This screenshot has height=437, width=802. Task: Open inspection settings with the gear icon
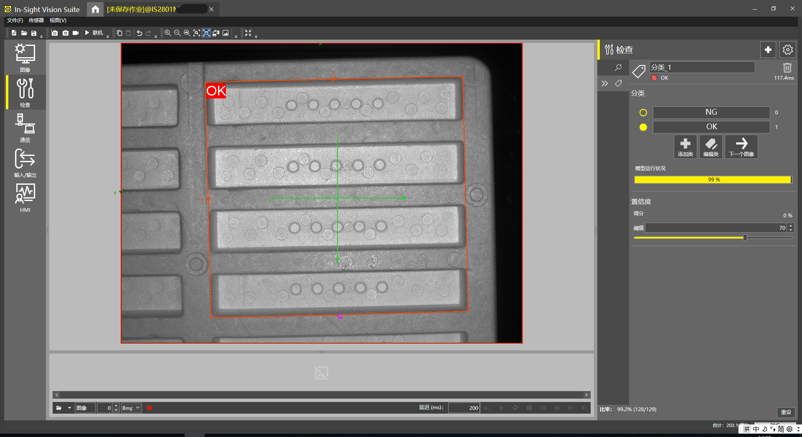(x=787, y=50)
